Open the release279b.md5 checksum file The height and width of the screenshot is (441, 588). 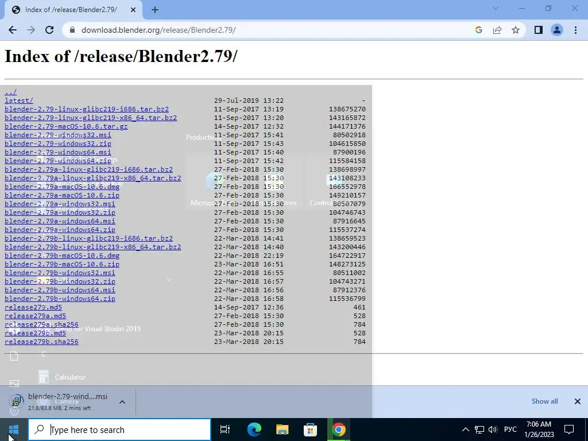(x=35, y=334)
